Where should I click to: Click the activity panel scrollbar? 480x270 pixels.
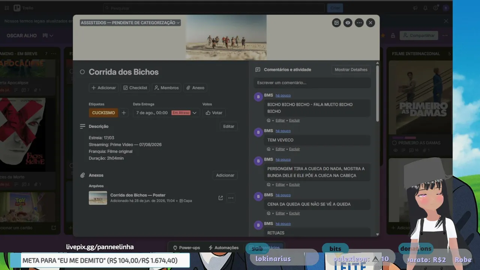tap(377, 93)
